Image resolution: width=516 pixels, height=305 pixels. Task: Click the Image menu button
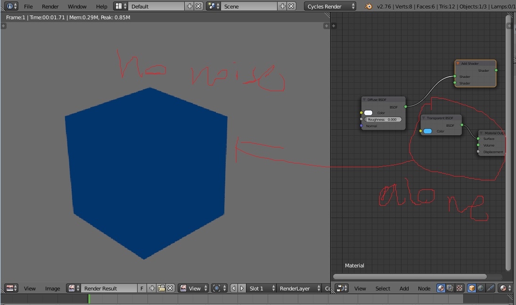click(x=52, y=288)
